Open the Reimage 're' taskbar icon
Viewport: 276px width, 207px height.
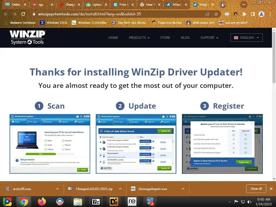[x=132, y=201]
